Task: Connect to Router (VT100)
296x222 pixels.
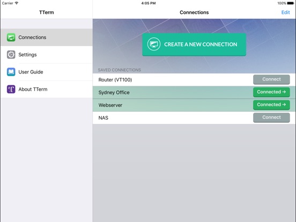Action: pos(271,79)
